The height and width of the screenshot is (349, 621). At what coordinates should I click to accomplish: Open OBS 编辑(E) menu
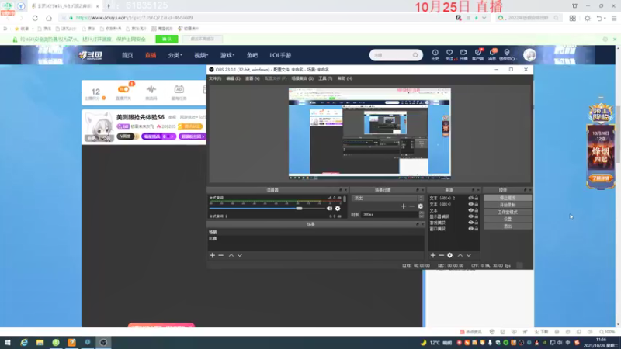[x=234, y=78]
